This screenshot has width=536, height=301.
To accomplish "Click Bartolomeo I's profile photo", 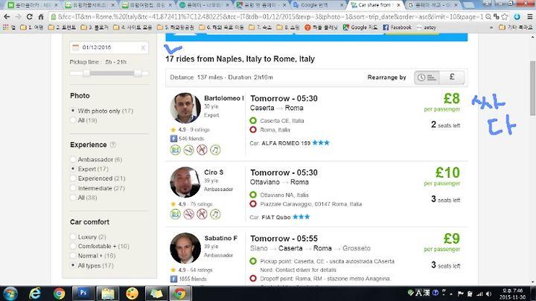I will (185, 108).
